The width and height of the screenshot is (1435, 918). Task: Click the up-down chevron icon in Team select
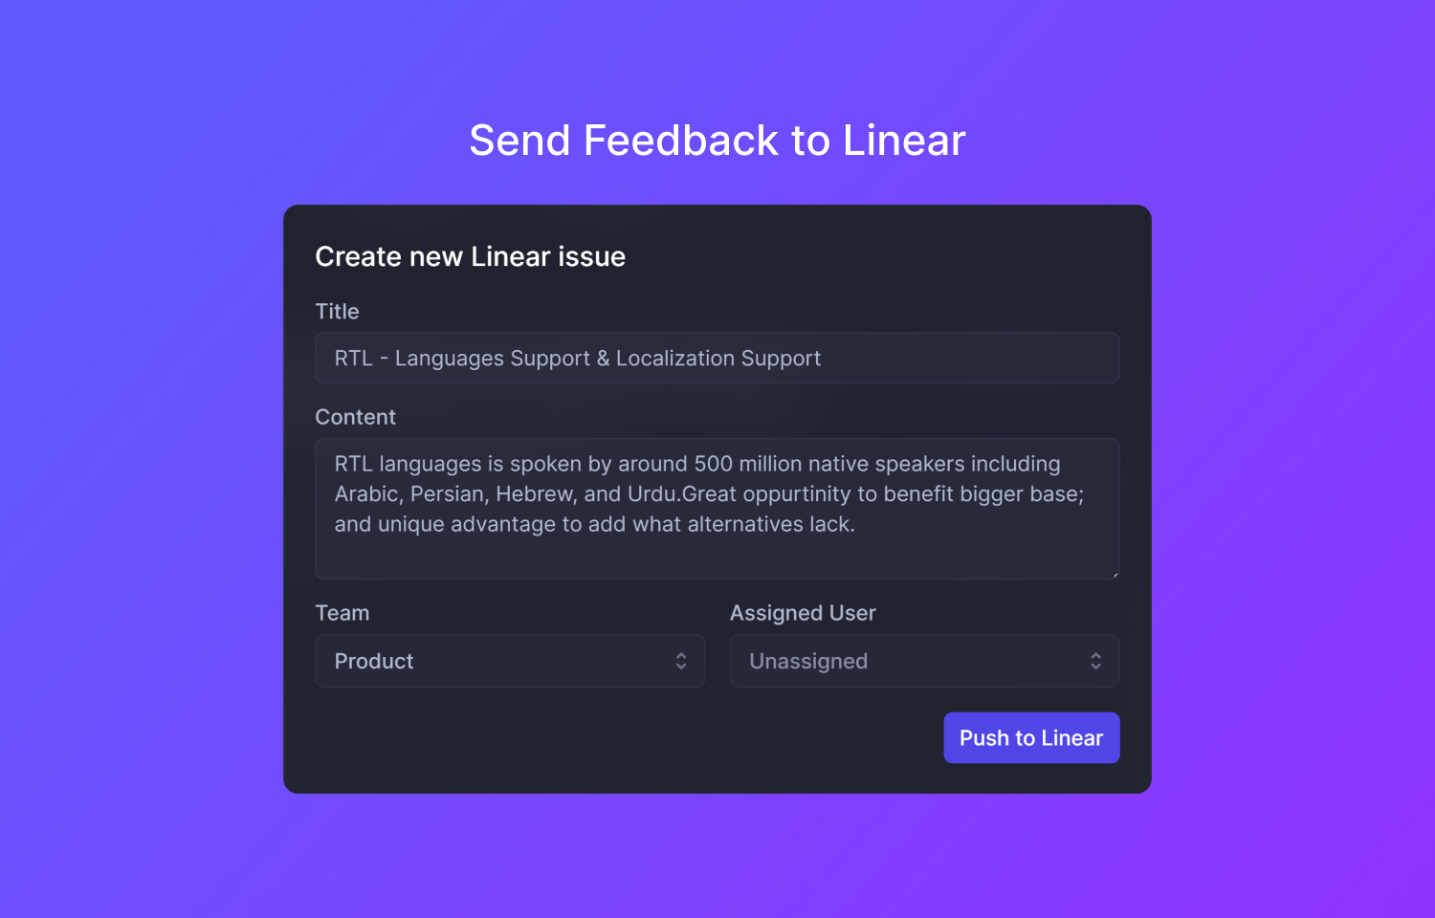681,661
